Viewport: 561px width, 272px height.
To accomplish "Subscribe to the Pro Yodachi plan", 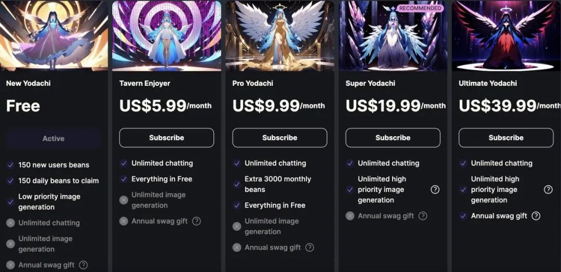I will 279,138.
